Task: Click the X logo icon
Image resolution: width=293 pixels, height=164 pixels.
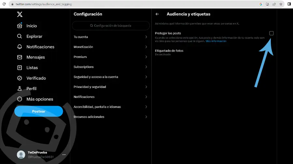Action: coord(20,14)
